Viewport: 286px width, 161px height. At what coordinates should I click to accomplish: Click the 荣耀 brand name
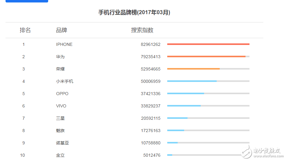60,69
